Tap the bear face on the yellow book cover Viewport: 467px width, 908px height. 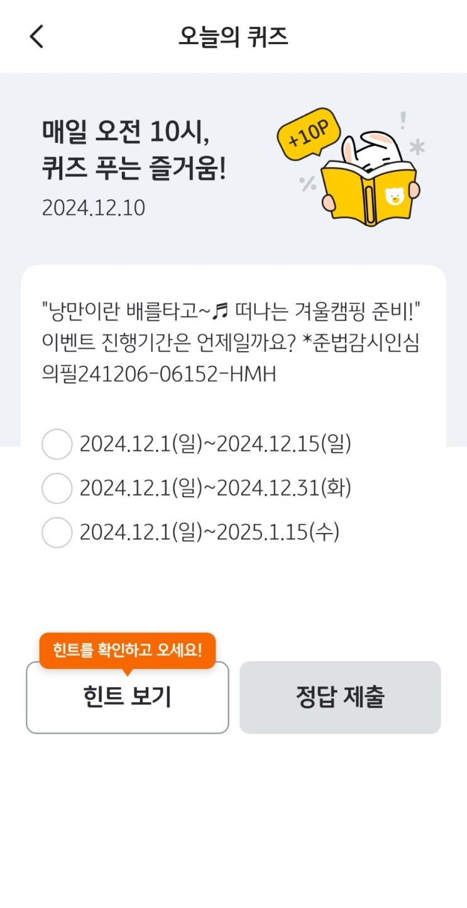pos(395,197)
